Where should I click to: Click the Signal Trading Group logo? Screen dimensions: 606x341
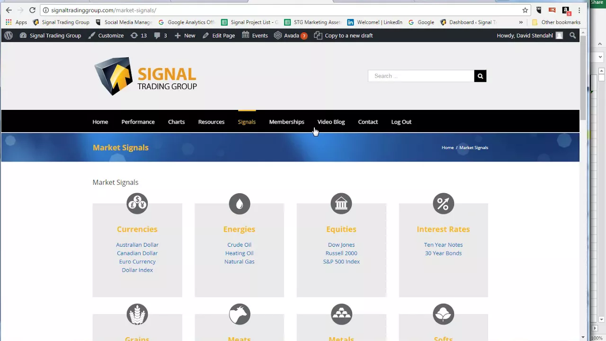pos(146,76)
